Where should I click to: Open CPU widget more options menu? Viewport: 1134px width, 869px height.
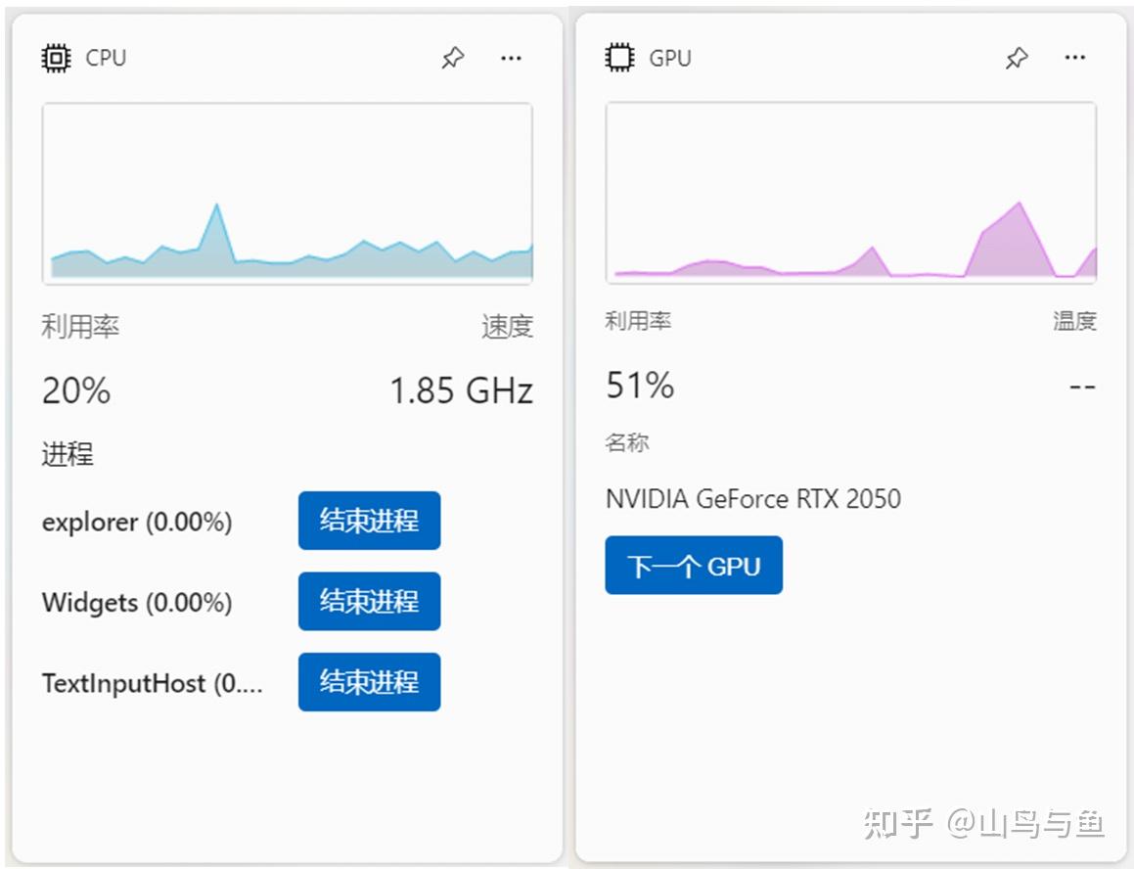click(511, 58)
